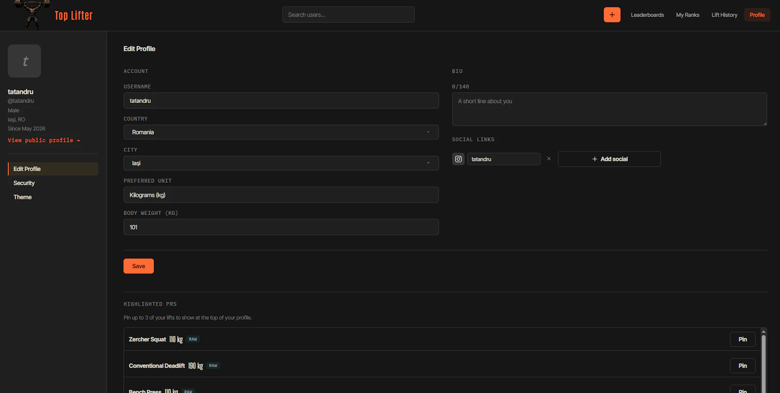780x393 pixels.
Task: Click the Conventional Deadlift row text
Action: coord(157,366)
